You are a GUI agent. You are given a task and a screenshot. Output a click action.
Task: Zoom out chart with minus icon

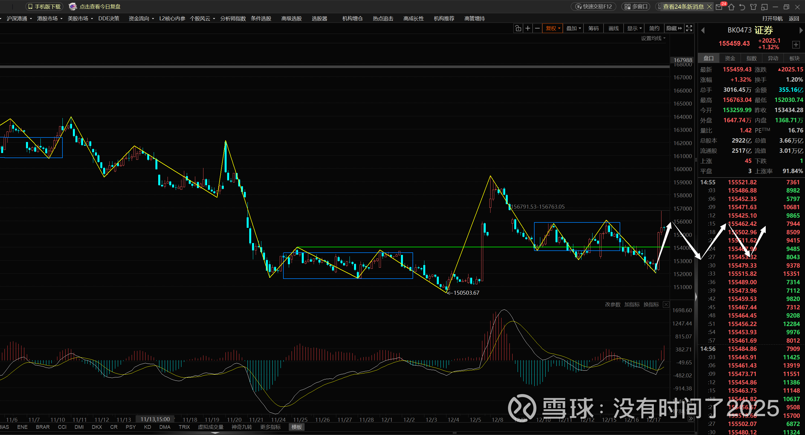click(x=537, y=29)
